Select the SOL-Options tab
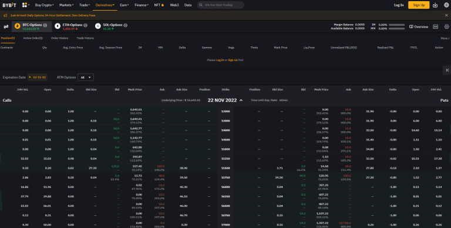The height and width of the screenshot is (228, 451). pyautogui.click(x=112, y=26)
